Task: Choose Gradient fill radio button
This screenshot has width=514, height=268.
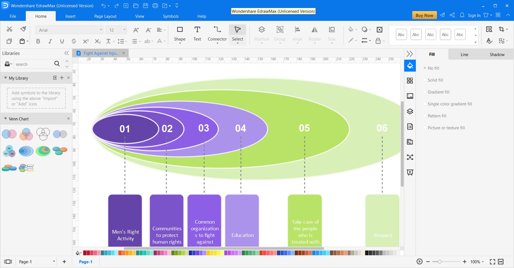Action: tap(425, 92)
